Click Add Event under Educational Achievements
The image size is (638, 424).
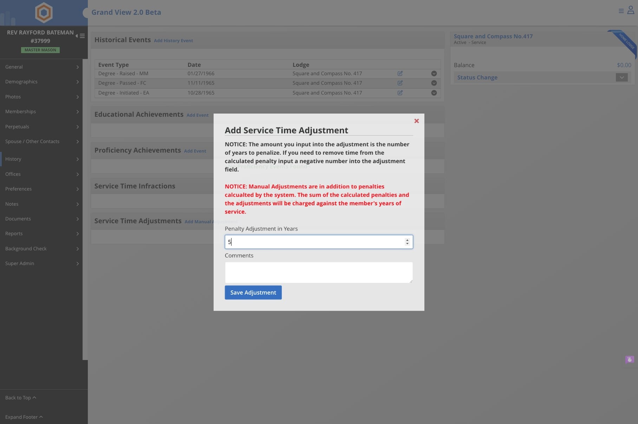(x=197, y=115)
